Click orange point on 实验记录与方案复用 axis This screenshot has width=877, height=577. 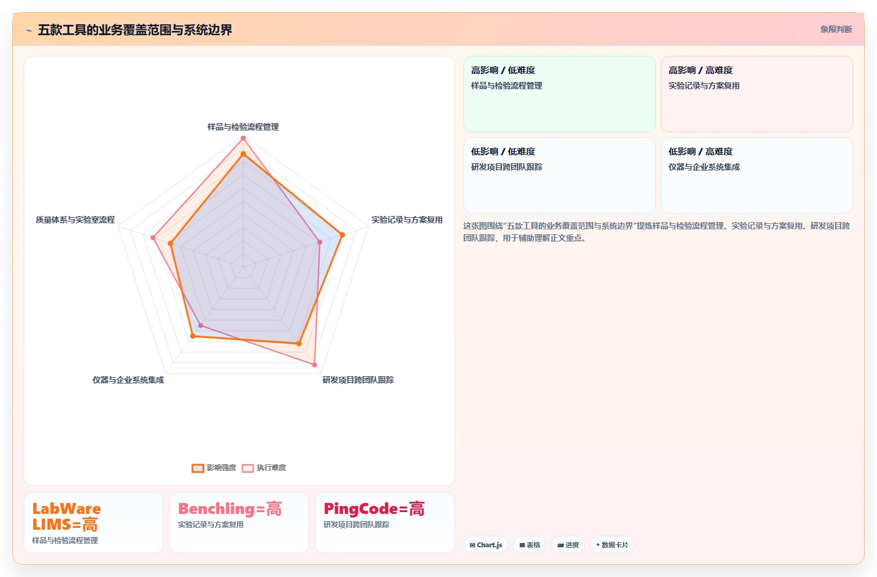point(342,235)
